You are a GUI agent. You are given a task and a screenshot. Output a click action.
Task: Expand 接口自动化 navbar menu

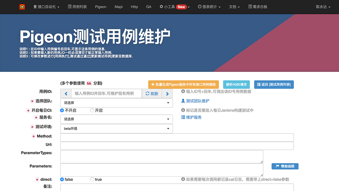(x=46, y=7)
